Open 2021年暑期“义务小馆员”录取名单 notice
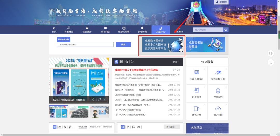Viewport: 280px width, 136px height. coord(138,85)
